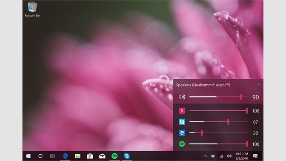Click the pink S app icon in mixer
286x161 pixels.
tap(182, 111)
